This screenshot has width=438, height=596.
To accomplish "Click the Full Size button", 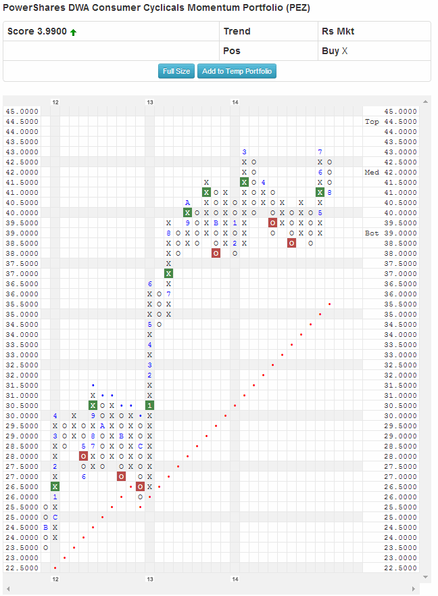I will [176, 71].
